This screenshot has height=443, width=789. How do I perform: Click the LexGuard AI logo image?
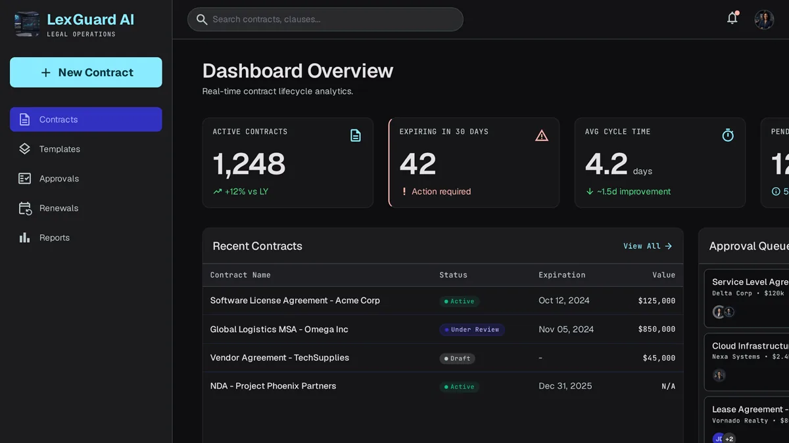[x=27, y=23]
